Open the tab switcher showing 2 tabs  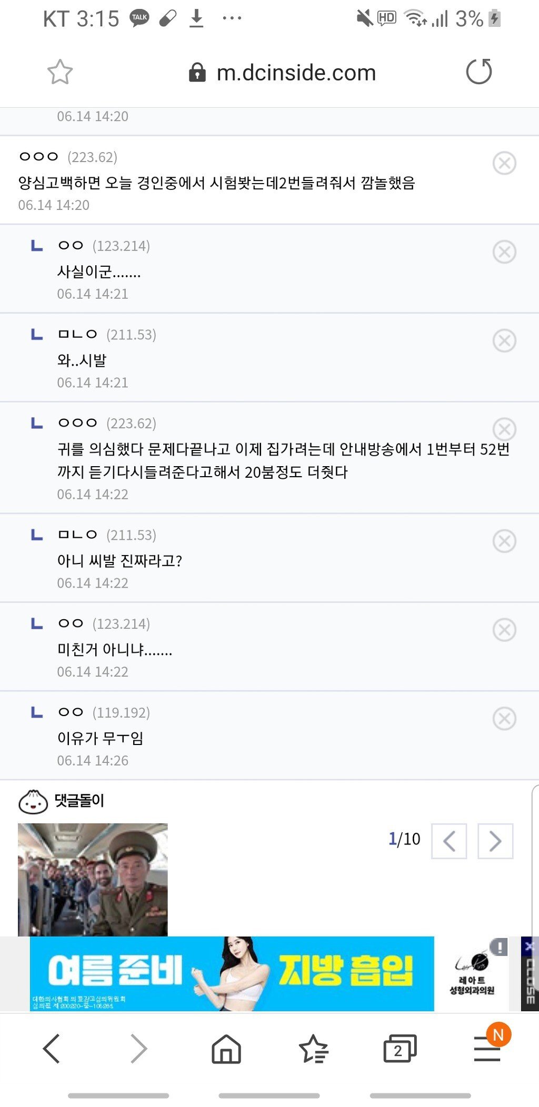(x=400, y=1048)
